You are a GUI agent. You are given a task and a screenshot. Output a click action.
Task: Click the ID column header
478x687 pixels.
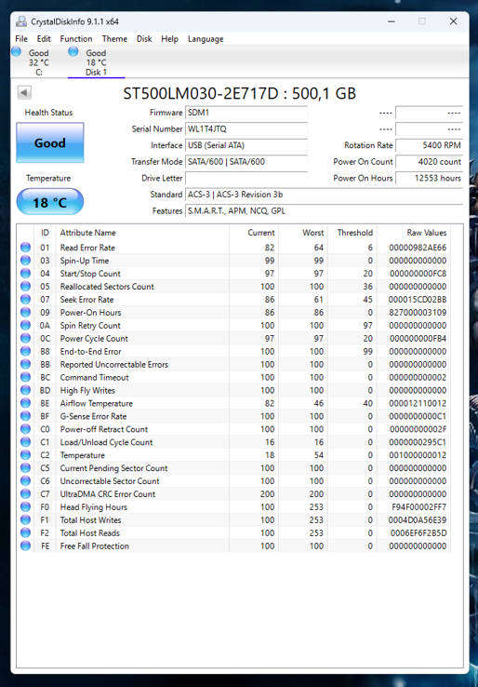(x=45, y=233)
